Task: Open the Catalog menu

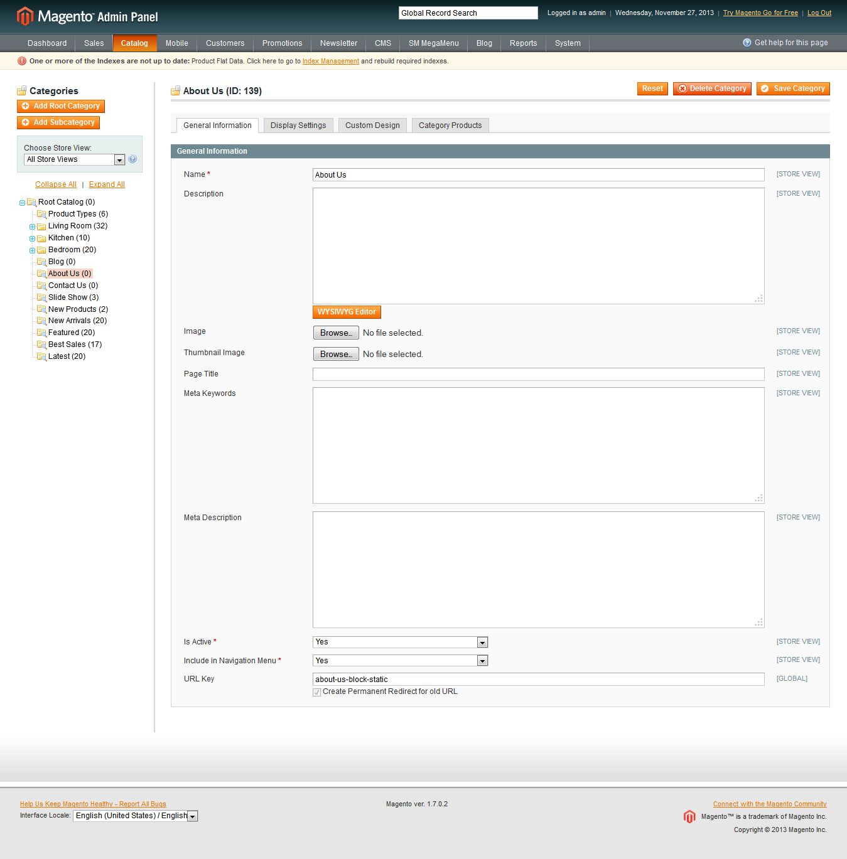Action: (134, 43)
